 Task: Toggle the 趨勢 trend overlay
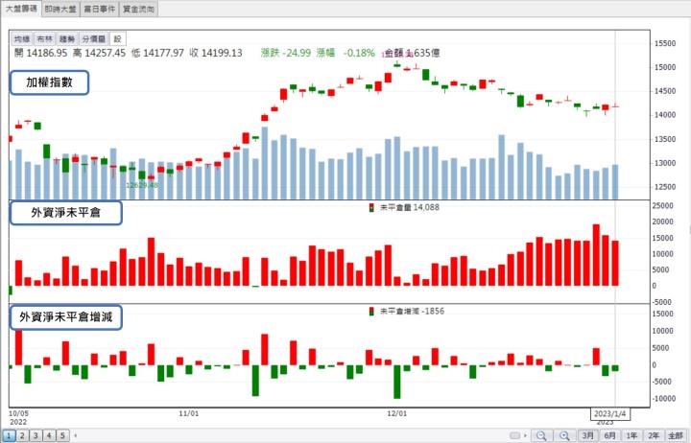tap(67, 39)
